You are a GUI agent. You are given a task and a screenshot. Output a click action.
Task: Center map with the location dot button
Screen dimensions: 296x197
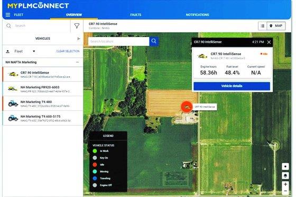[x=285, y=166]
